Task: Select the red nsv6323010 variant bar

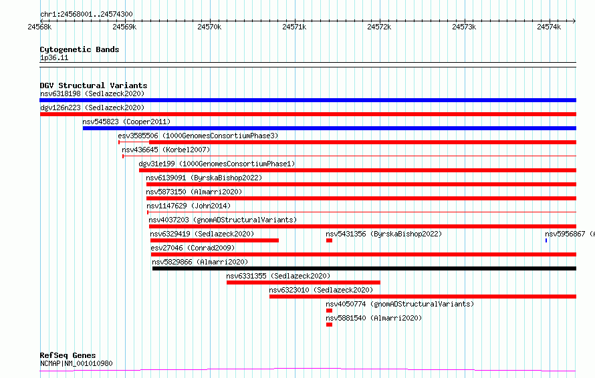Action: [x=423, y=297]
